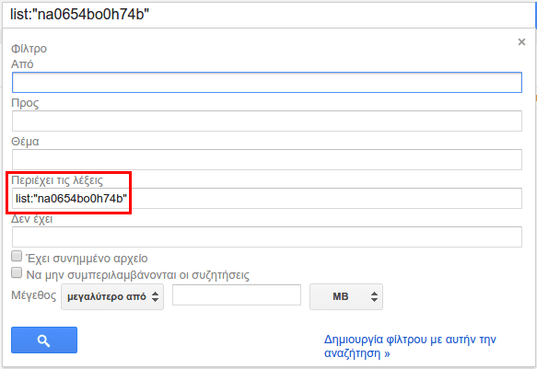Click the 'Φίλτρο' heading text

click(x=29, y=49)
